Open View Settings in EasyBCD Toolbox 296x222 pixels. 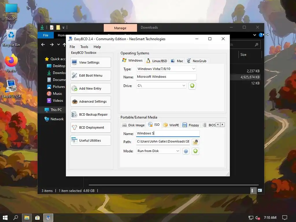pos(90,62)
